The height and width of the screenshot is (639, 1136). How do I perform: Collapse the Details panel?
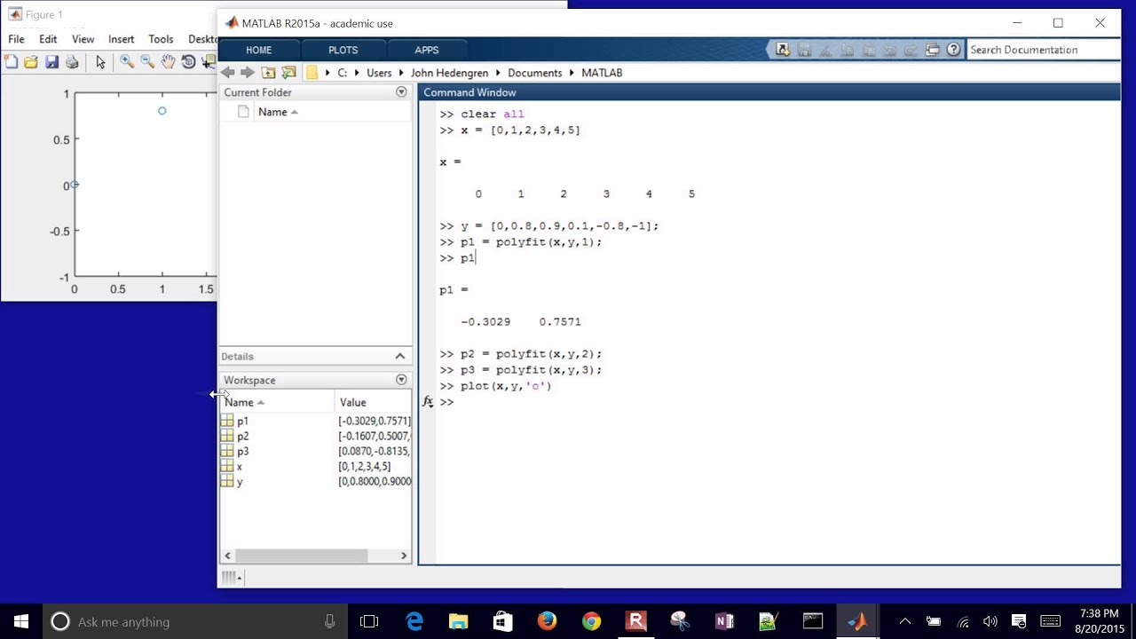pyautogui.click(x=400, y=356)
